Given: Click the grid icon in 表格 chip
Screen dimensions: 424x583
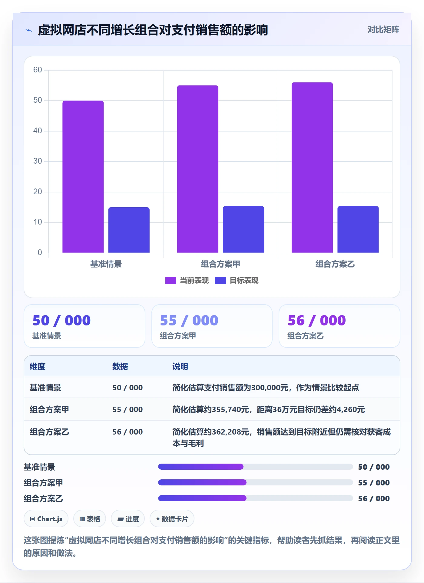Looking at the screenshot, I should point(82,519).
